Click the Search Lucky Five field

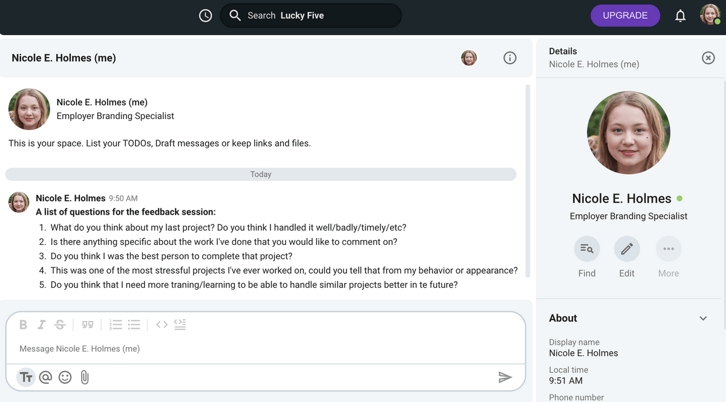pos(310,15)
